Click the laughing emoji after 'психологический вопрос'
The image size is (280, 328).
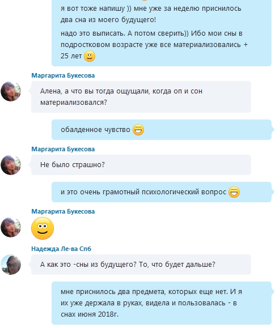[x=234, y=192]
